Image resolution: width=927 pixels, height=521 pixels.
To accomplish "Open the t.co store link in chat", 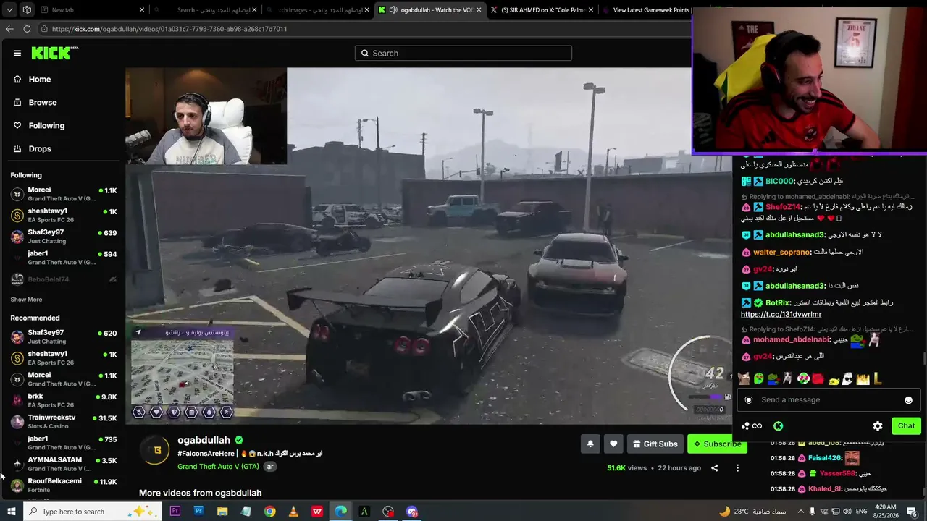I will pyautogui.click(x=781, y=315).
